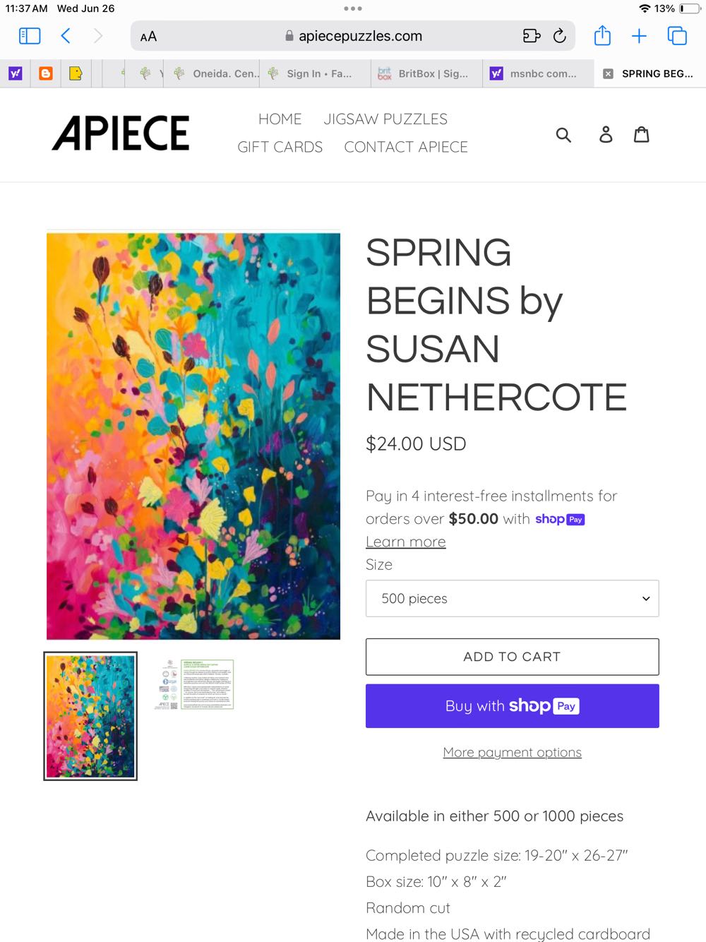Open the JIGSAW PUZZLES menu item
The height and width of the screenshot is (942, 706).
coord(385,119)
